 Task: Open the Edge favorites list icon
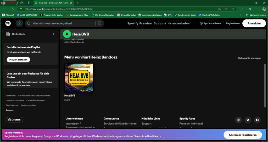[250, 9]
